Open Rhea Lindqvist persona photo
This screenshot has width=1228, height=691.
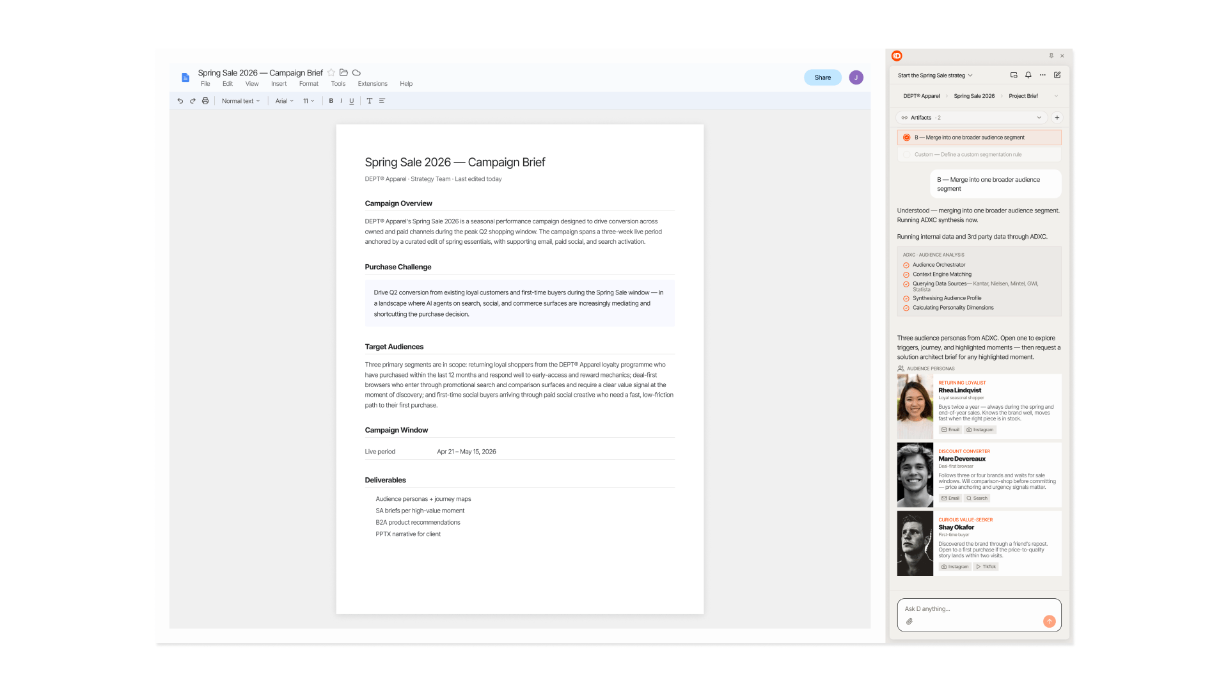coord(915,406)
